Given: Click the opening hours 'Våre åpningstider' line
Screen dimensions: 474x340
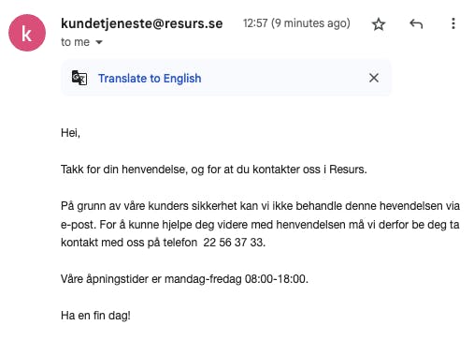Looking at the screenshot, I should point(184,279).
